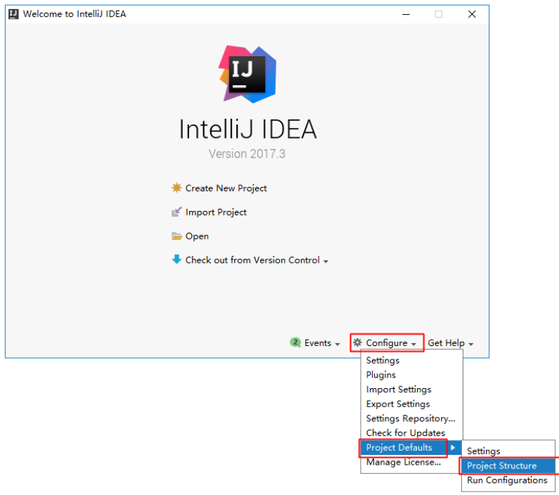Open Run Configurations
Image resolution: width=559 pixels, height=495 pixels.
[508, 480]
